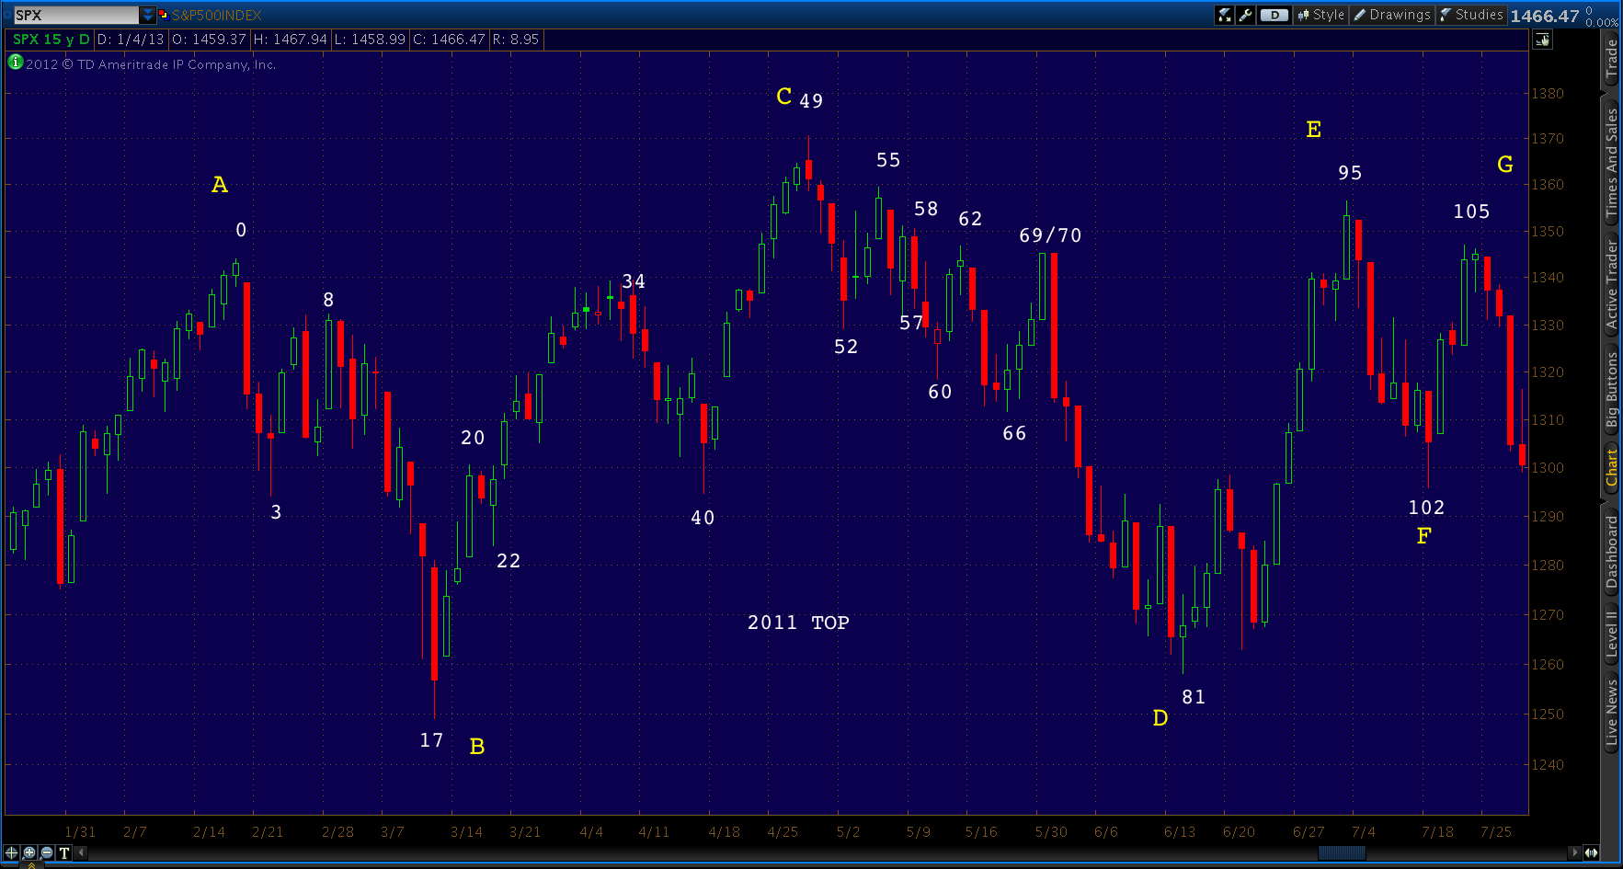Open the Studies menu
The height and width of the screenshot is (869, 1623).
coord(1471,15)
